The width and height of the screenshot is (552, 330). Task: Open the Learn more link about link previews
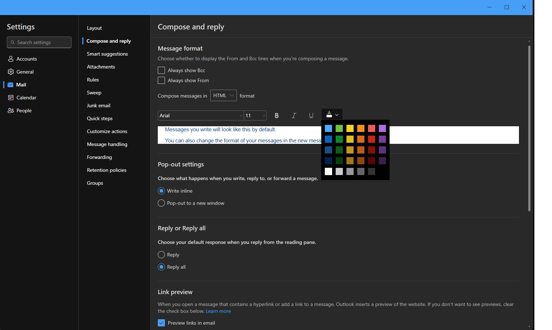[218, 311]
